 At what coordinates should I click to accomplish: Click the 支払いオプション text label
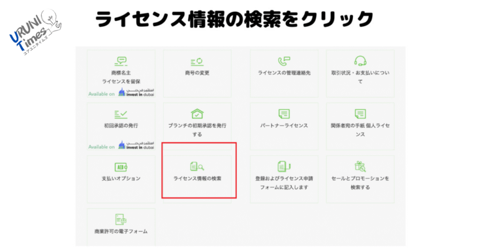(x=121, y=179)
